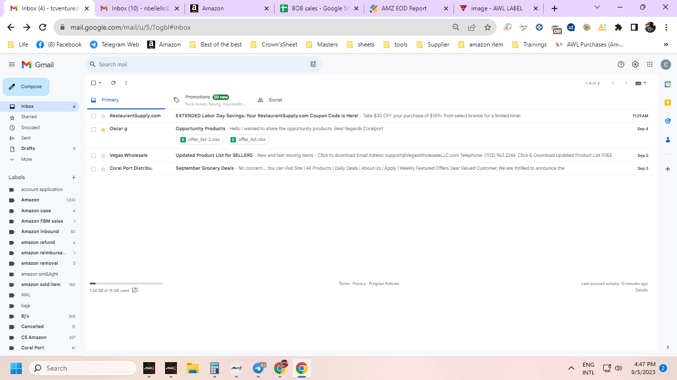Star the Vegas Wholesale email
Image resolution: width=677 pixels, height=380 pixels.
tap(103, 155)
